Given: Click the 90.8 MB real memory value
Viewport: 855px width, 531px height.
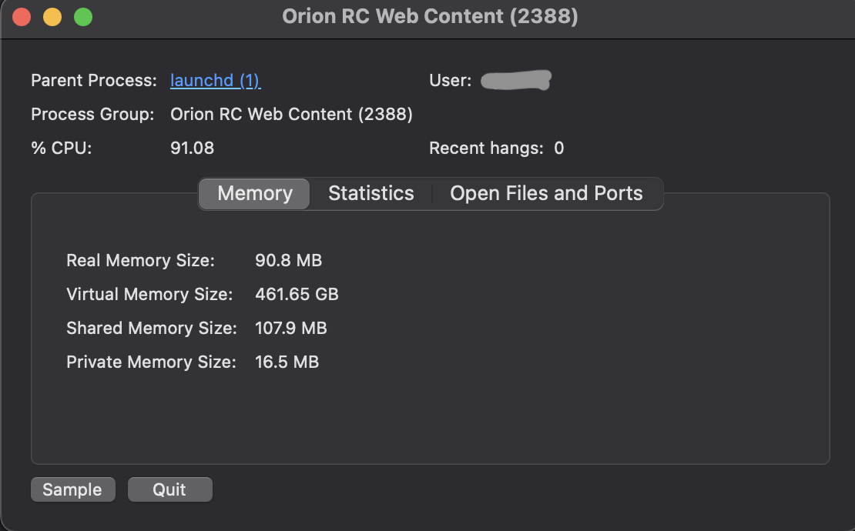Looking at the screenshot, I should point(288,261).
